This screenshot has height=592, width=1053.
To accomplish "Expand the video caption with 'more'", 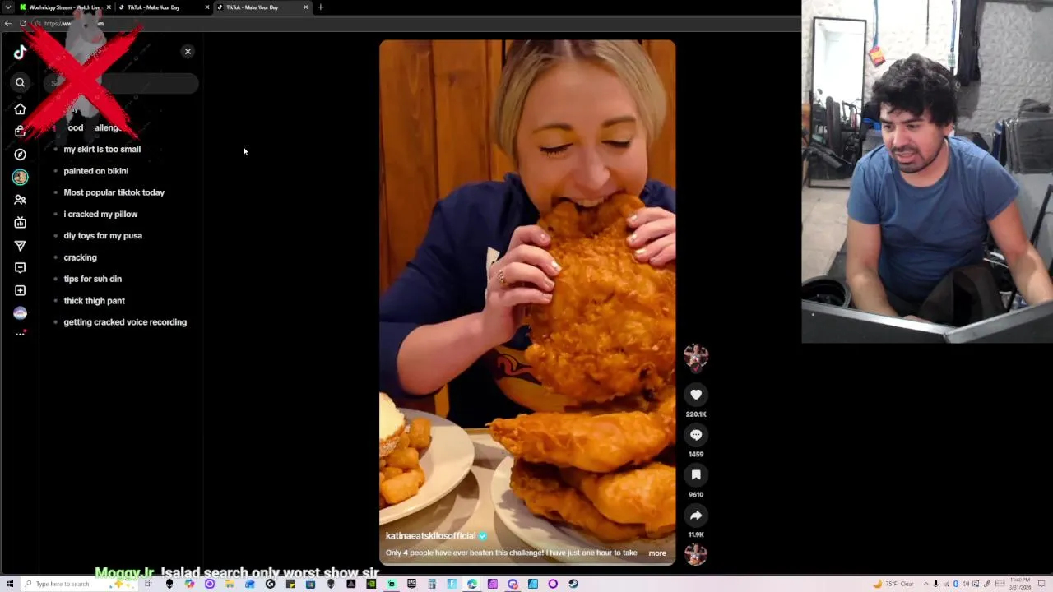I will 657,553.
